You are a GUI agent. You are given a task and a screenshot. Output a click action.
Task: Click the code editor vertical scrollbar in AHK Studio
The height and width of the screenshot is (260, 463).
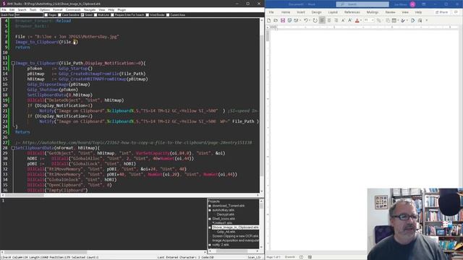pyautogui.click(x=262, y=105)
